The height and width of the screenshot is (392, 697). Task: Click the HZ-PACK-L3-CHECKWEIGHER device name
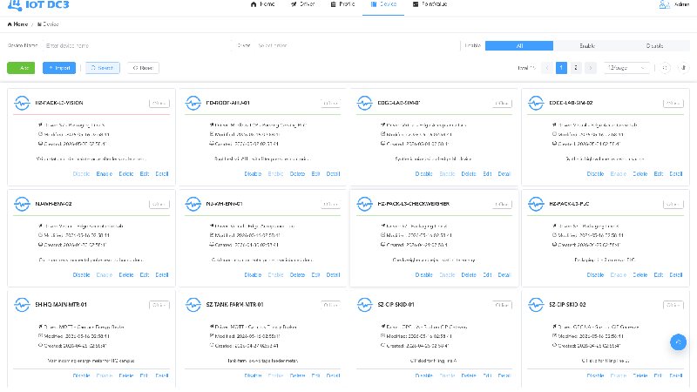tap(413, 204)
